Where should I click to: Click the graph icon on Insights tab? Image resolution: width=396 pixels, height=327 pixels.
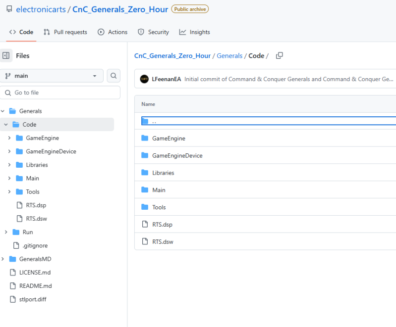click(182, 32)
